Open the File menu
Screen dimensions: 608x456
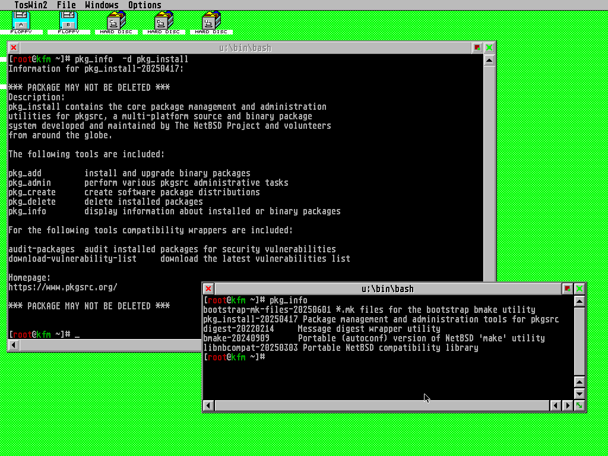pos(66,5)
